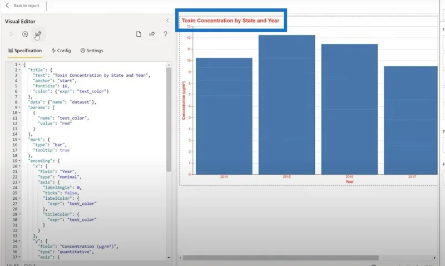Fold the "x" block on line 20
445x266 pixels.
click(19, 166)
